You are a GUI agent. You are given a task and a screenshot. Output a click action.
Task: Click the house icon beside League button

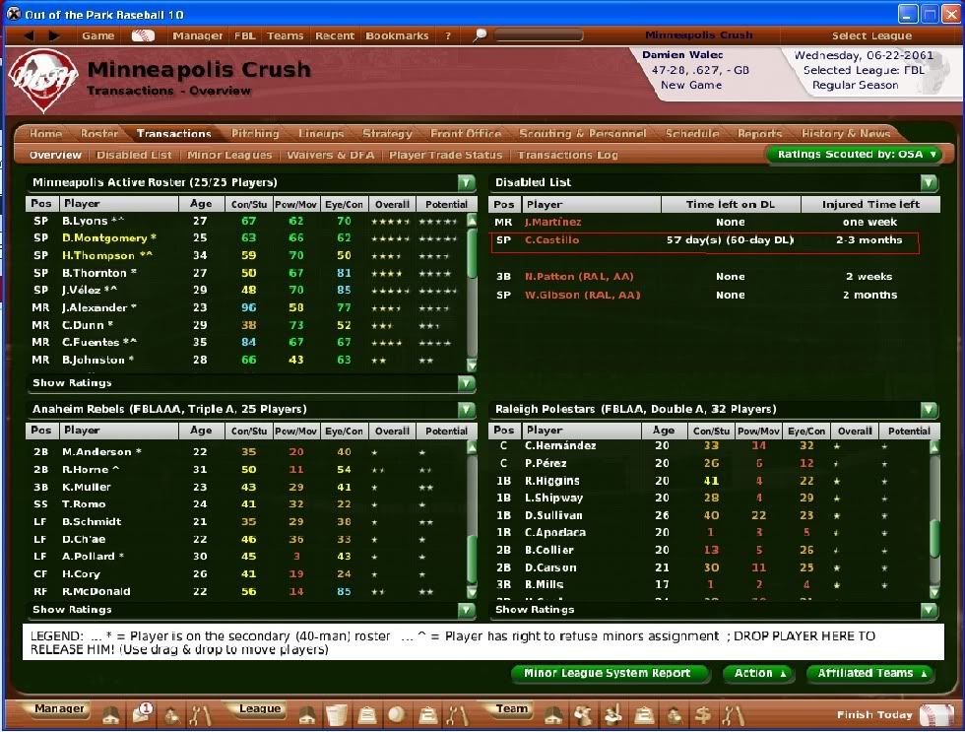[307, 714]
